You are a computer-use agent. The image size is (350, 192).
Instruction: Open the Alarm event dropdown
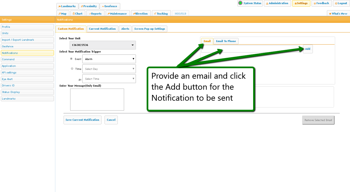tap(109, 59)
